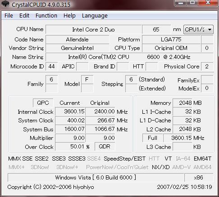Close the CrystalCPUID window
219x197 pixels.
tap(208, 3)
